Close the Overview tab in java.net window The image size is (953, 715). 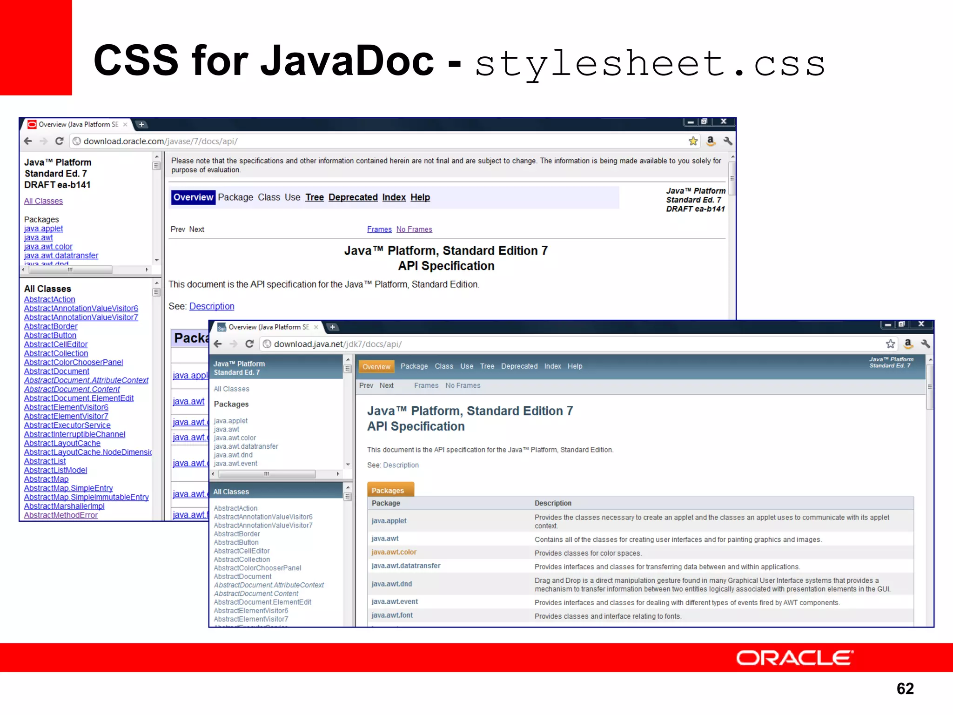pos(316,327)
